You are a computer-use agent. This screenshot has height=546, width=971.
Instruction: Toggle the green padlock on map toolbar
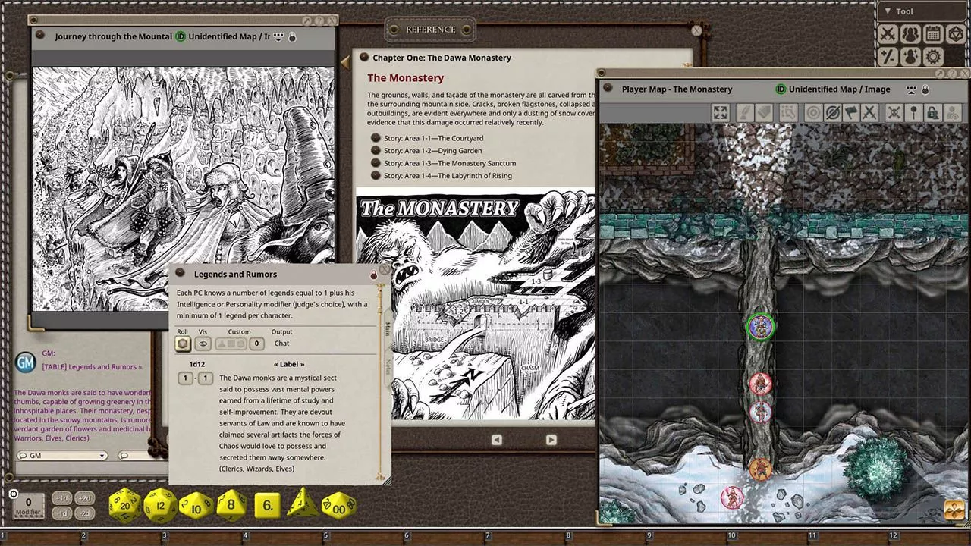(933, 113)
